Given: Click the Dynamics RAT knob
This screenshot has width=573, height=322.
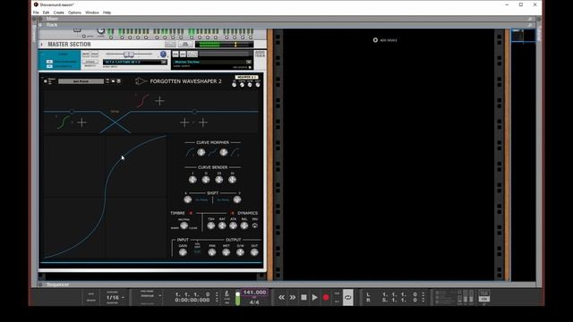Looking at the screenshot, I should (222, 225).
